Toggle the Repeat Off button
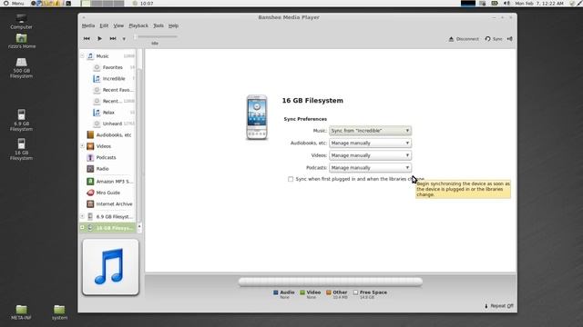Image resolution: width=583 pixels, height=327 pixels. (498, 306)
